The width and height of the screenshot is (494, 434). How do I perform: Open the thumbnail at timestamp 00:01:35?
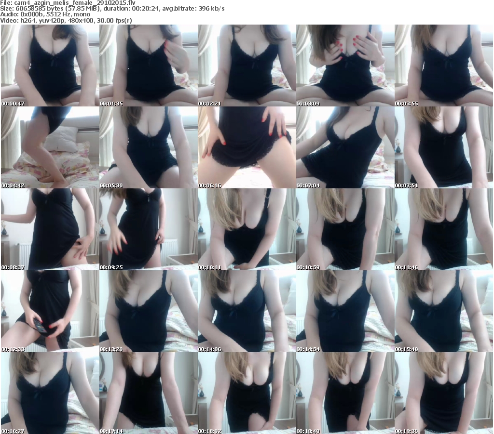[x=149, y=66]
